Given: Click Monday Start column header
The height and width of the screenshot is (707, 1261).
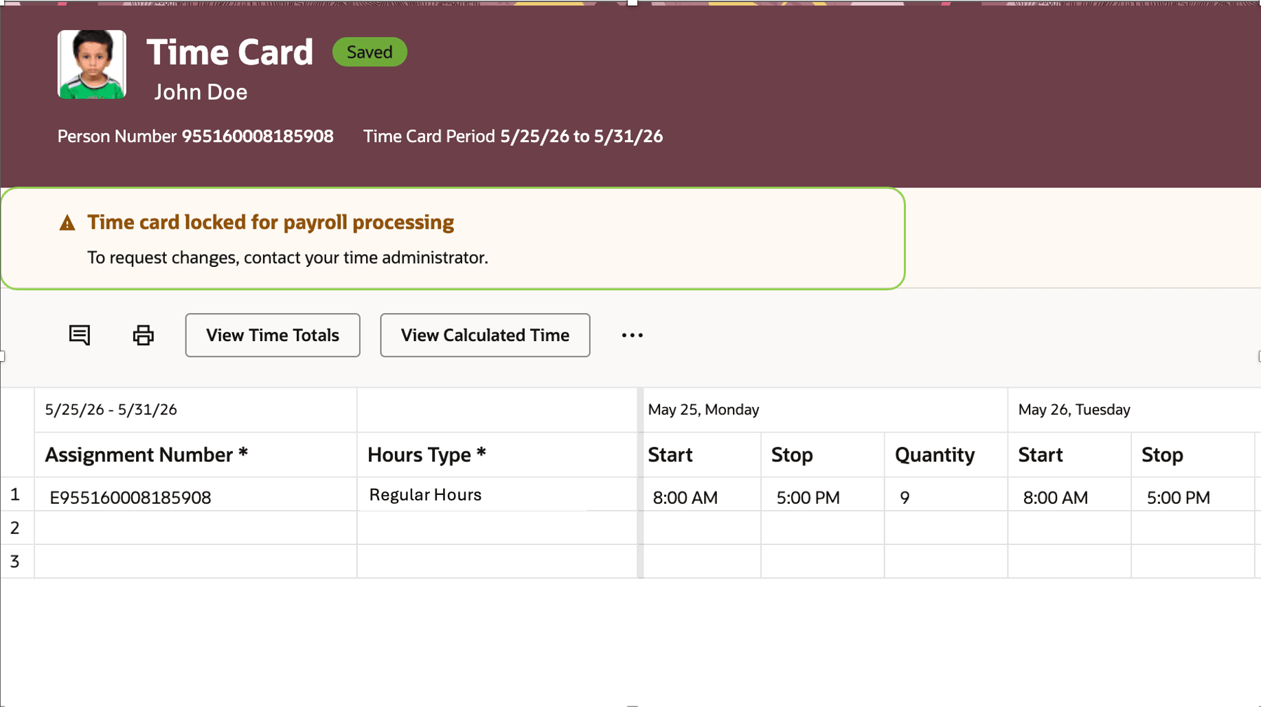Looking at the screenshot, I should [702, 454].
